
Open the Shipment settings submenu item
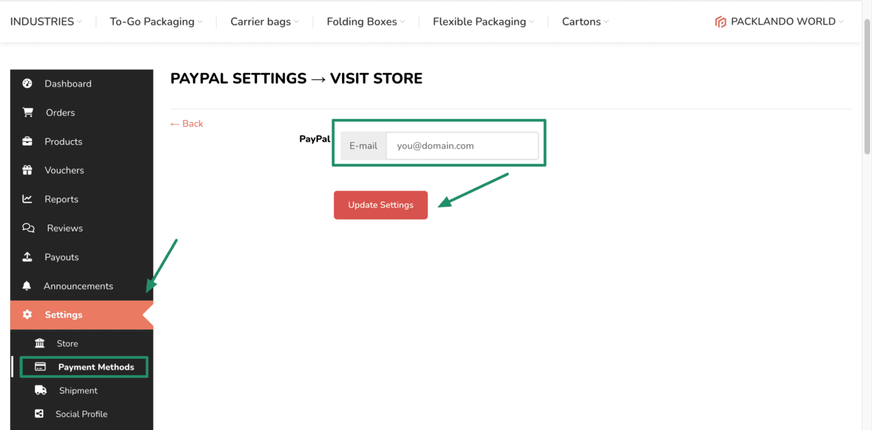point(82,390)
